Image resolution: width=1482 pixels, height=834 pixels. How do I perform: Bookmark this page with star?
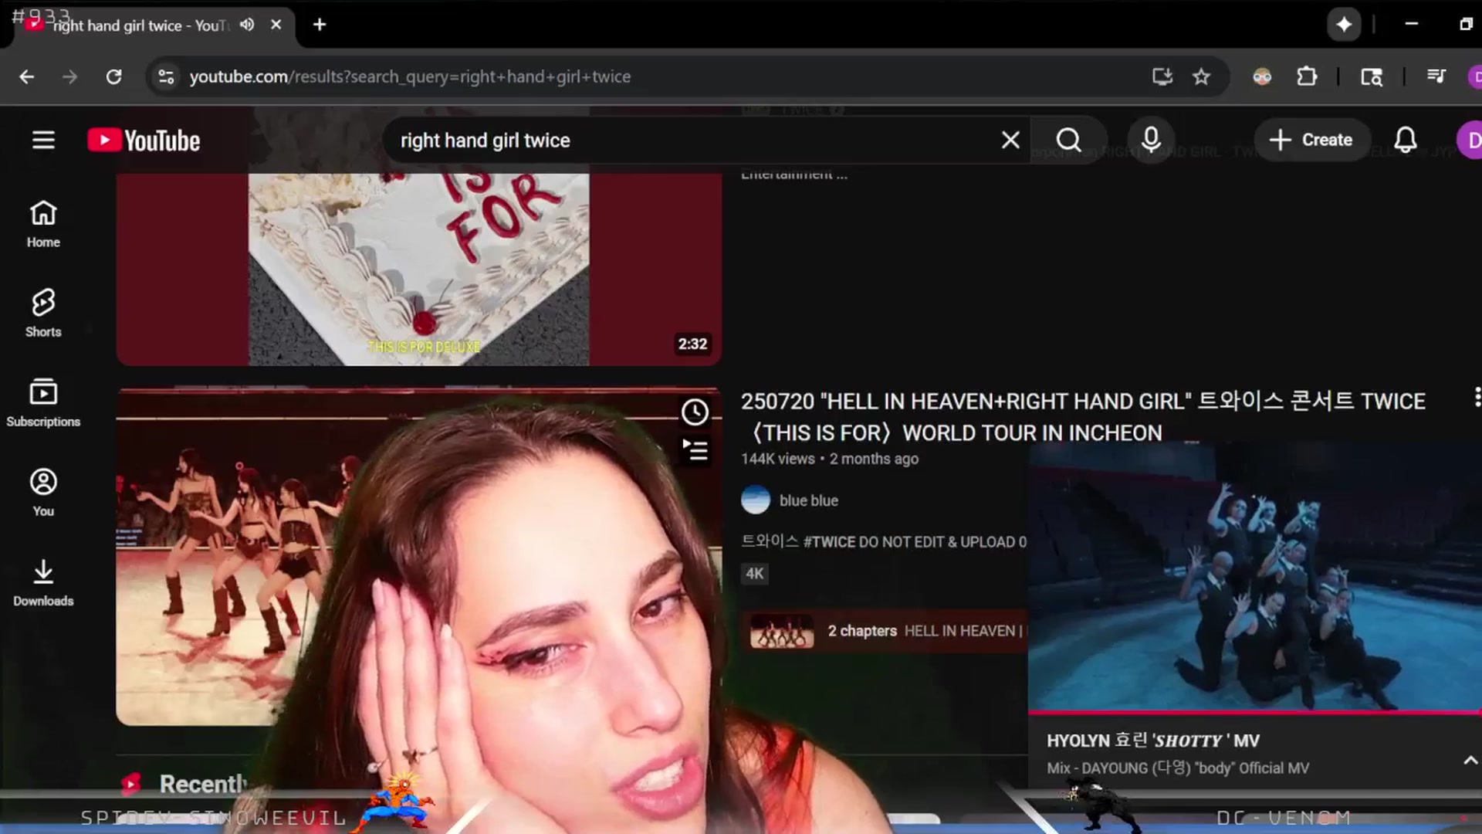pyautogui.click(x=1201, y=76)
